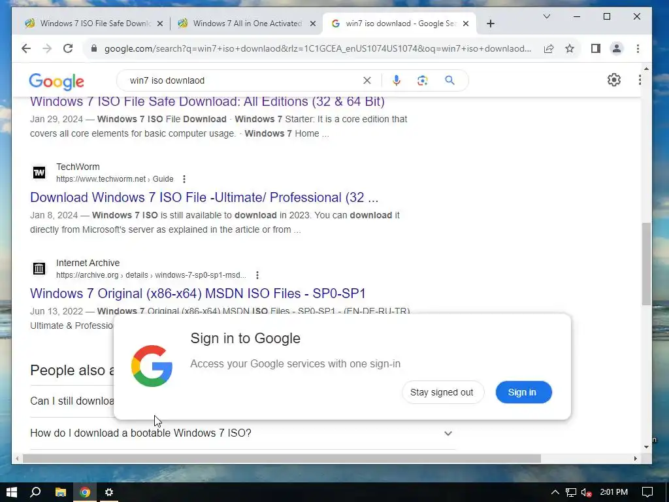Viewport: 669px width, 502px height.
Task: Open more options for the TechWorm result
Action: 184,179
